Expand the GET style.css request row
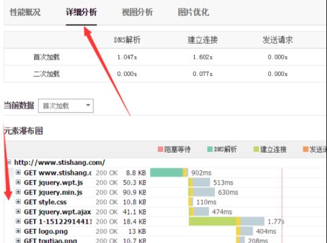This screenshot has height=243, width=327. pyautogui.click(x=18, y=202)
